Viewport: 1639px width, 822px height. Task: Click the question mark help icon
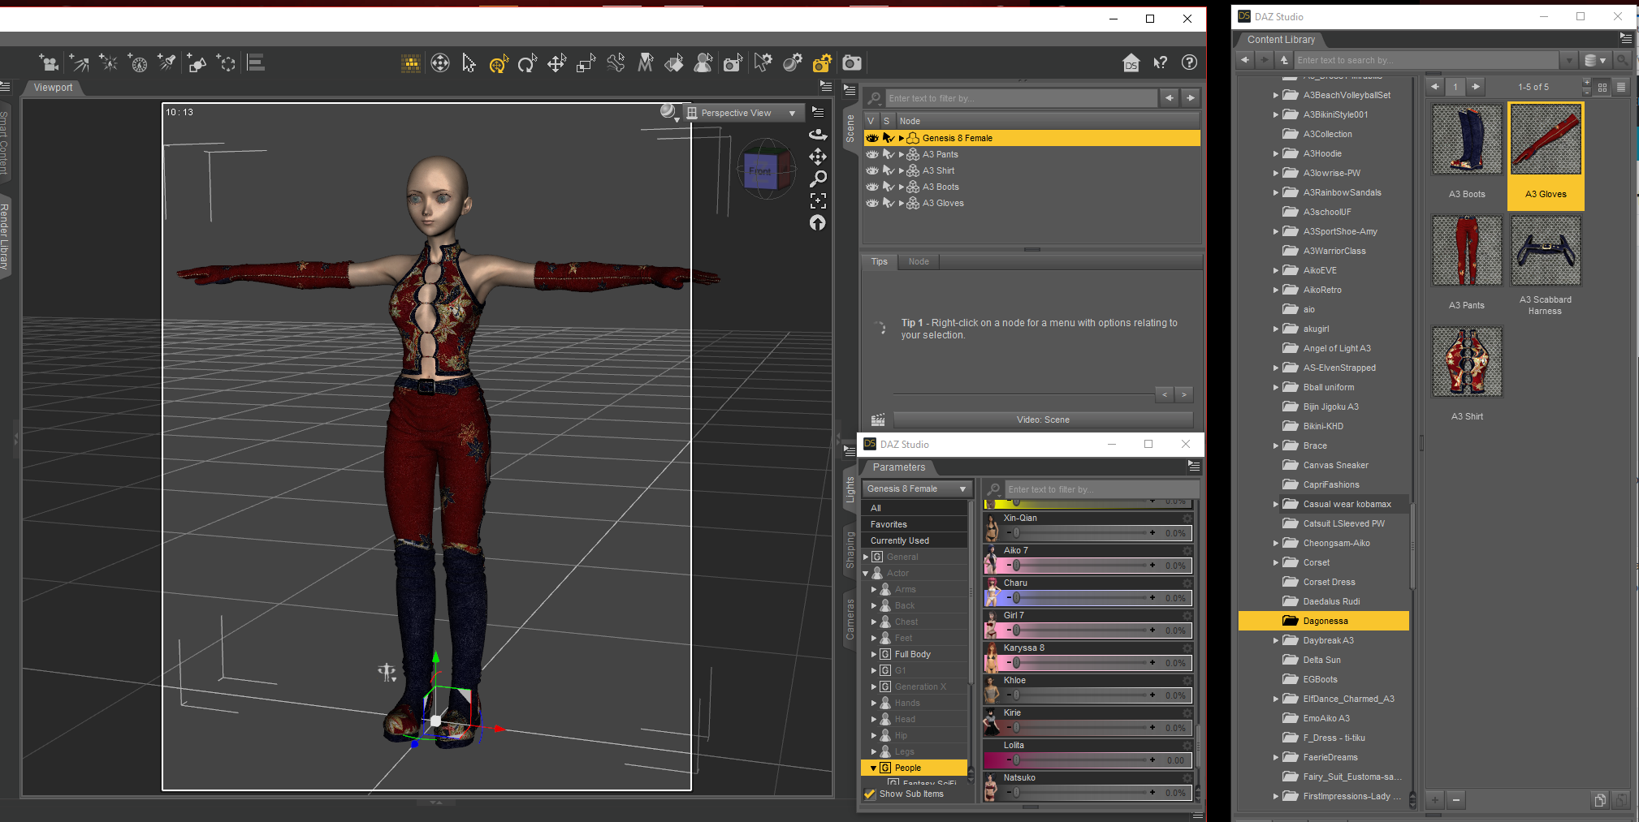point(1189,62)
